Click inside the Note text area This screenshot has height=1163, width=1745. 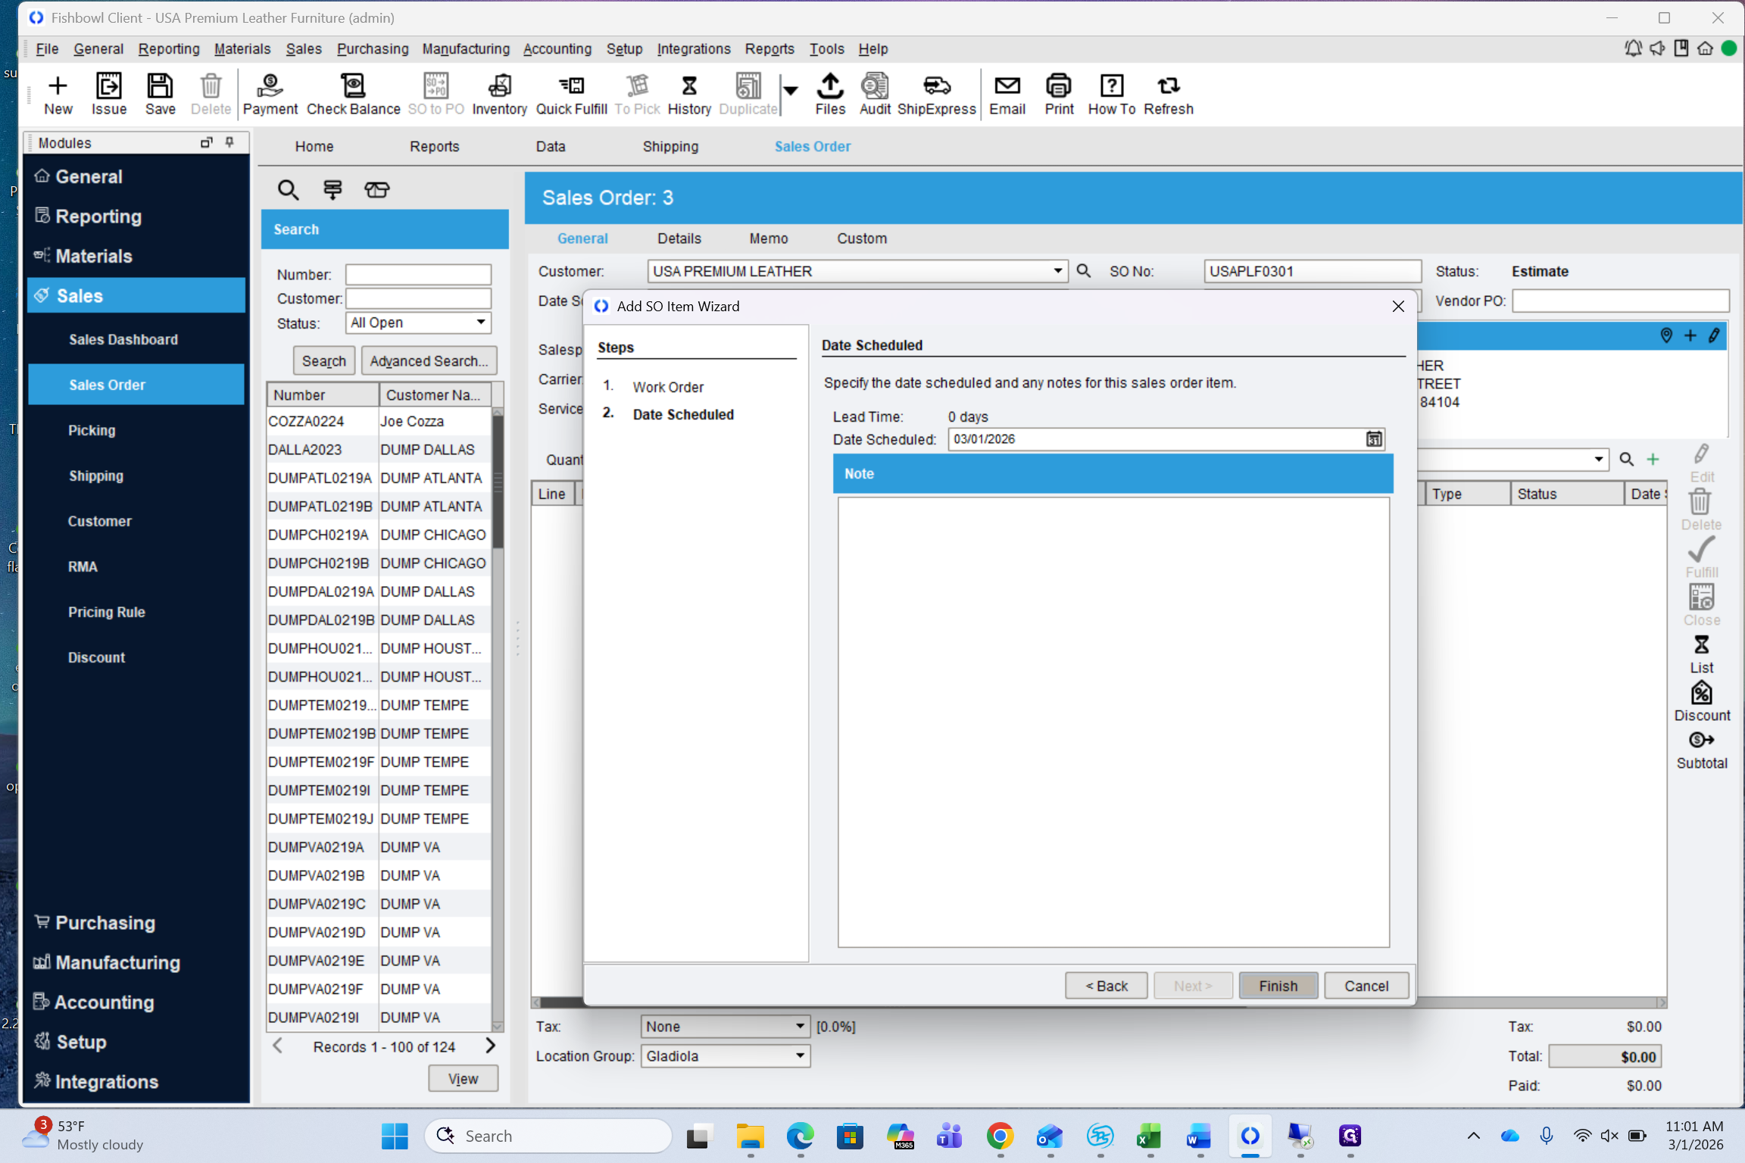point(1113,719)
